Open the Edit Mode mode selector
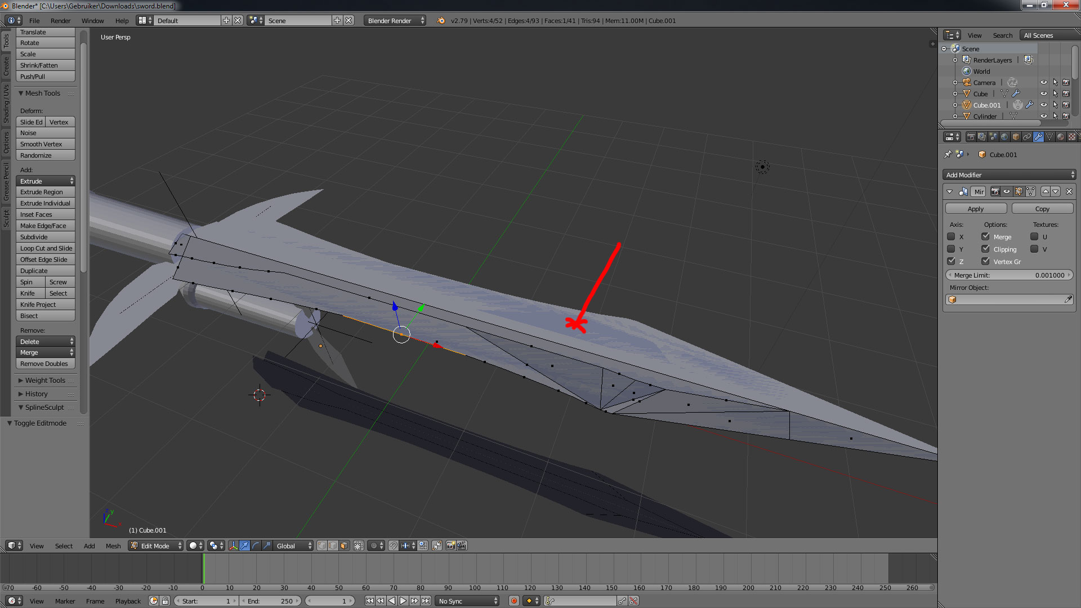 click(155, 546)
